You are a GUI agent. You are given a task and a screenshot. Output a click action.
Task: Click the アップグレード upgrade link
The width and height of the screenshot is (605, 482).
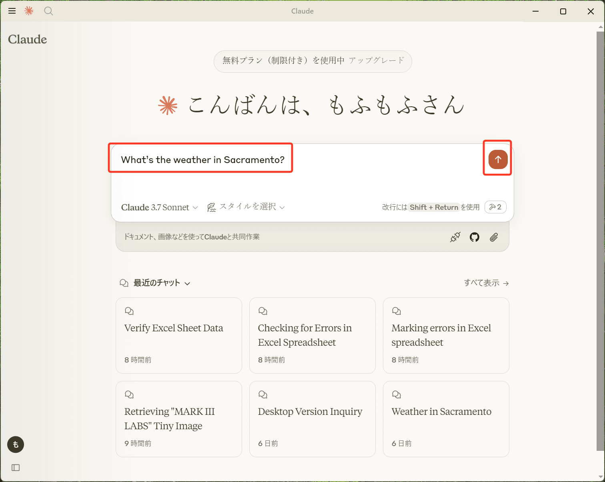coord(376,61)
